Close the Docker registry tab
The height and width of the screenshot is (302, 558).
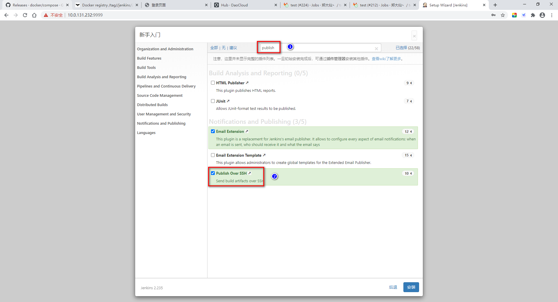pyautogui.click(x=137, y=5)
